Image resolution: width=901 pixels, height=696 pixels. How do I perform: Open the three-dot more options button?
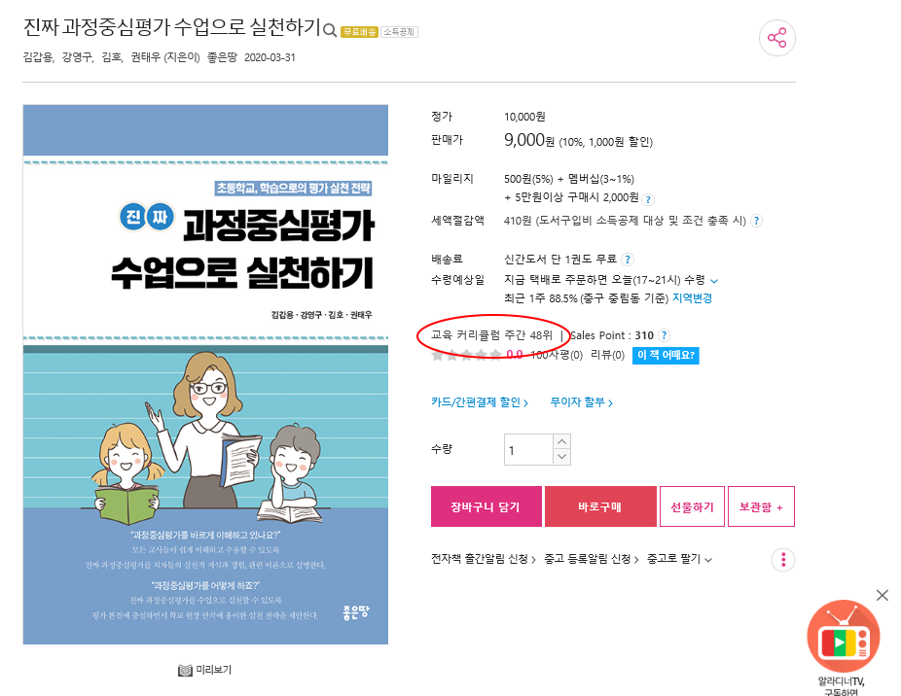coord(783,559)
